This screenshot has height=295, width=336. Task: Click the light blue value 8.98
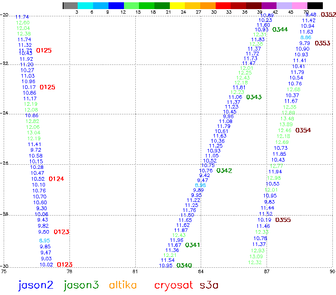(x=200, y=185)
